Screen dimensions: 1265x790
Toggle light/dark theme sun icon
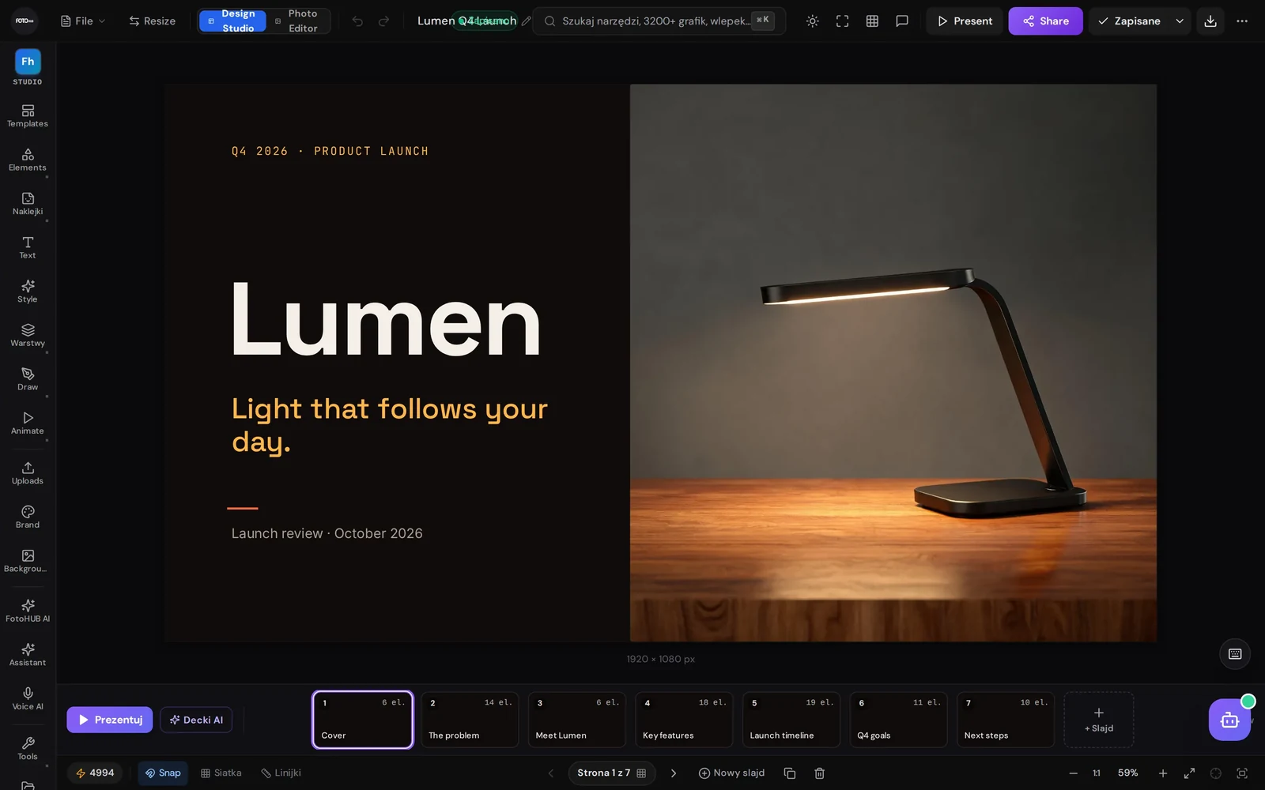click(x=812, y=21)
